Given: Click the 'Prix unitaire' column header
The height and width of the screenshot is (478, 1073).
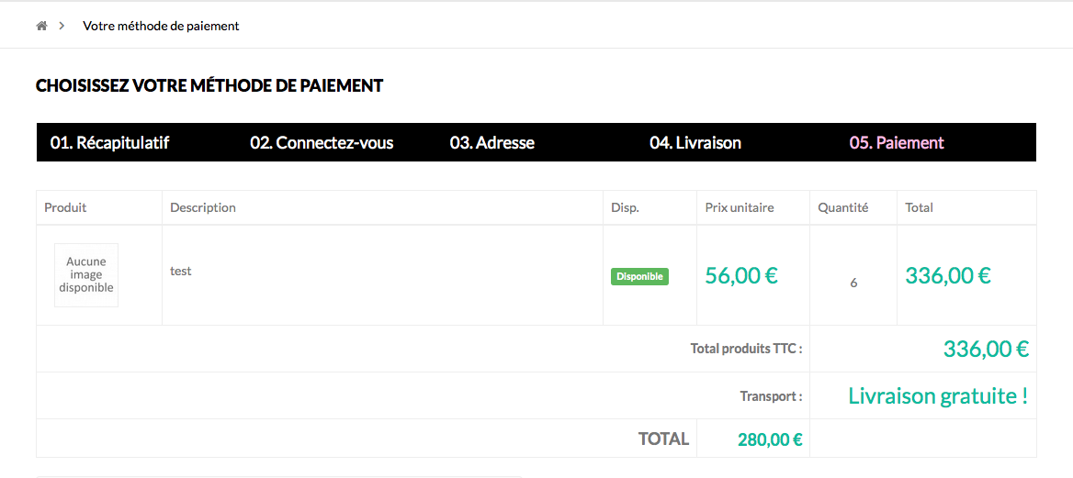Looking at the screenshot, I should click(x=740, y=207).
